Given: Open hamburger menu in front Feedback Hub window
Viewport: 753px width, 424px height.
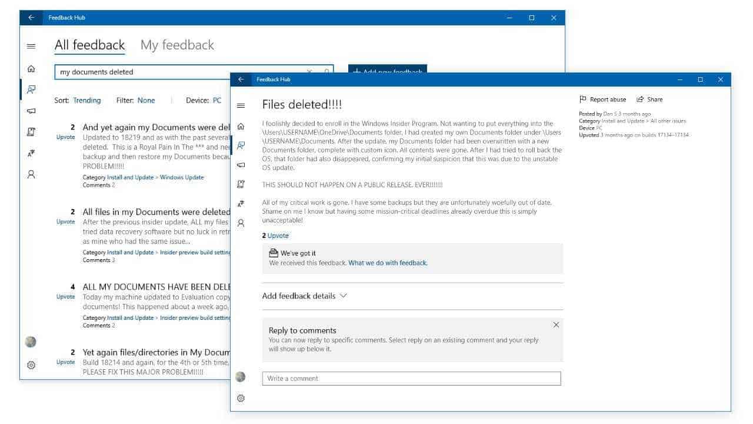Looking at the screenshot, I should 241,105.
